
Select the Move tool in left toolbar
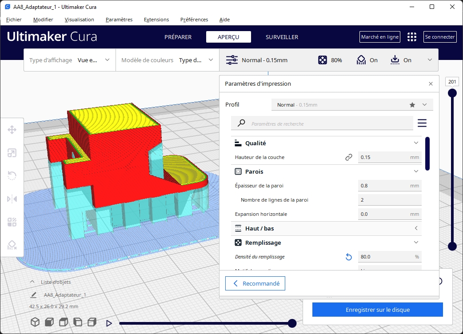(12, 130)
